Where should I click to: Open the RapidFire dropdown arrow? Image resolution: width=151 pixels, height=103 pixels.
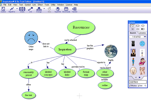(17, 9)
